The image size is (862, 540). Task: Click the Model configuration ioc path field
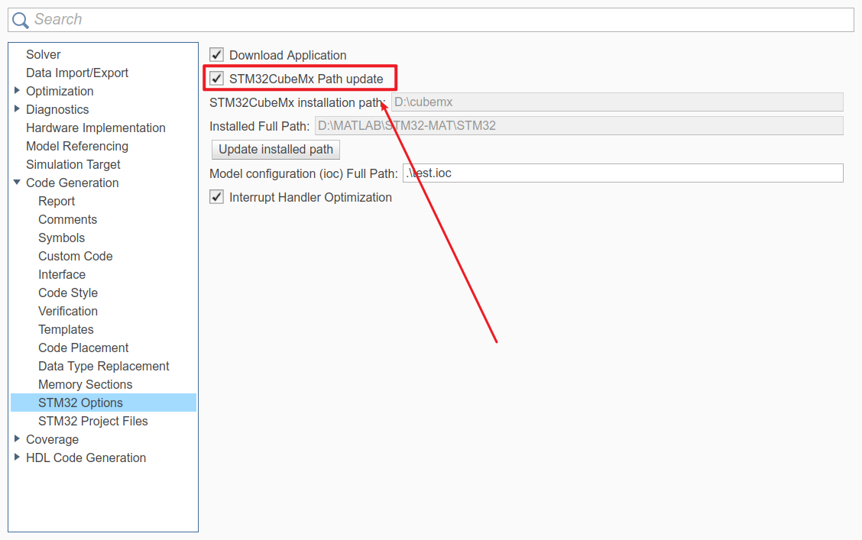click(x=623, y=173)
